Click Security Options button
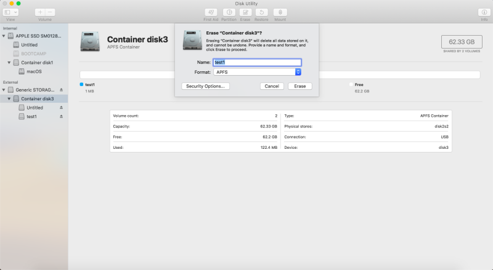Screen dimensions: 493x270 click(206, 86)
